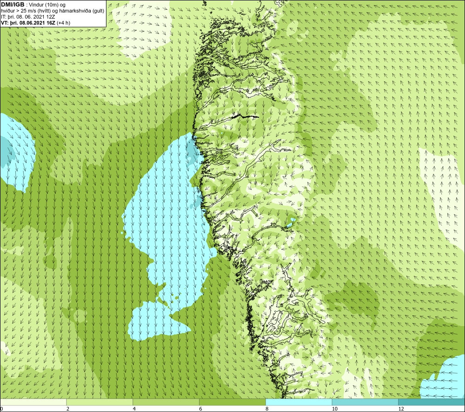
Task: Click the scale label '2'
Action: (68, 409)
